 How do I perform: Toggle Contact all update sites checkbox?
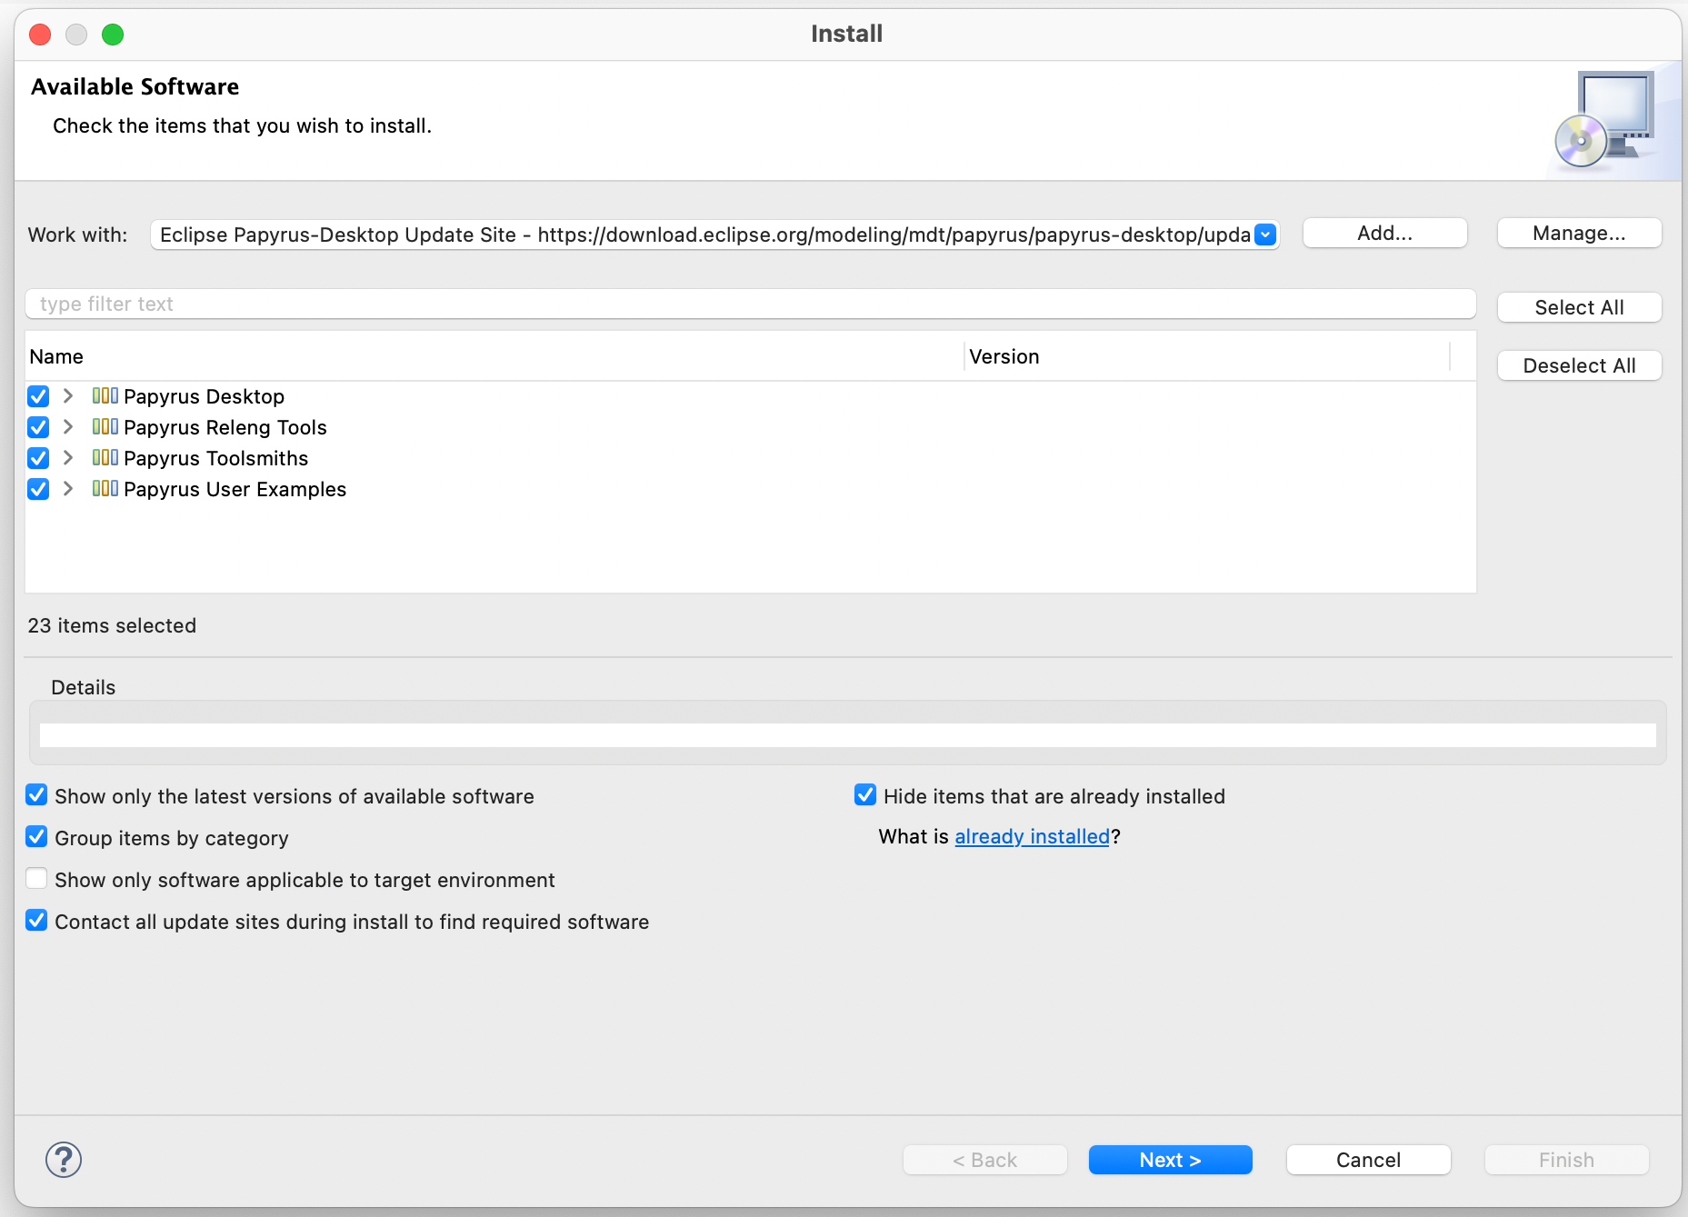[36, 921]
